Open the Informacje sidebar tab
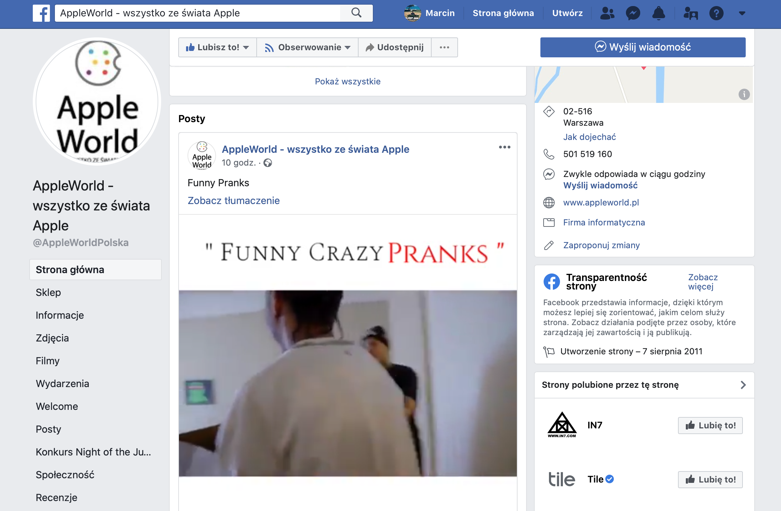This screenshot has width=781, height=511. tap(60, 315)
